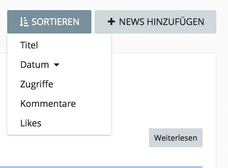Pick Likes from the sort list
The image size is (228, 168).
(31, 123)
